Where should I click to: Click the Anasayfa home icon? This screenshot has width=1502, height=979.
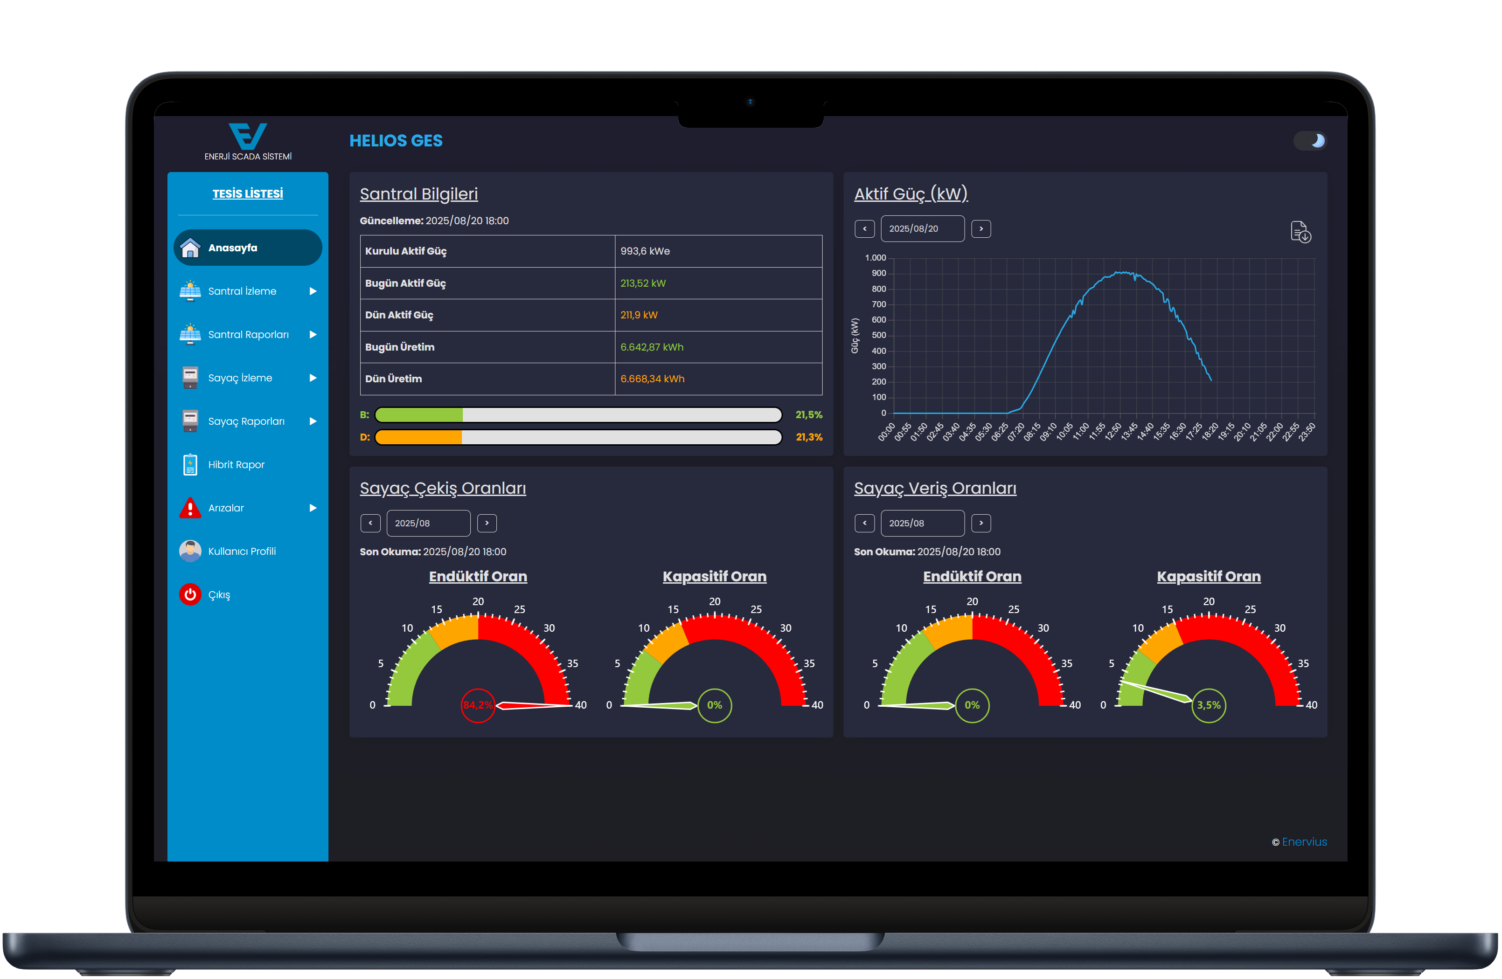pos(190,248)
